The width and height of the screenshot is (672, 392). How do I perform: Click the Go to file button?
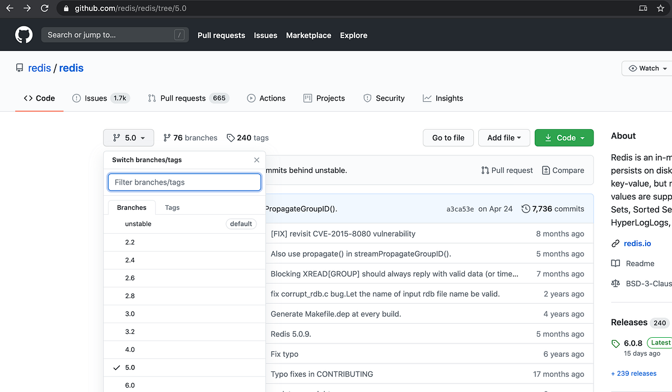pos(448,138)
